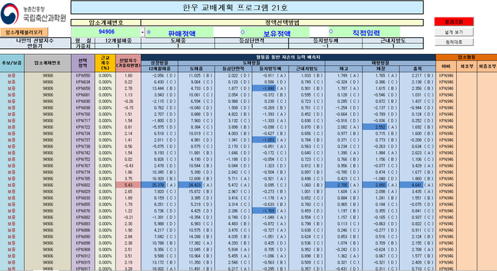
Task: Click the 결과조회 red button
Action: click(x=454, y=22)
